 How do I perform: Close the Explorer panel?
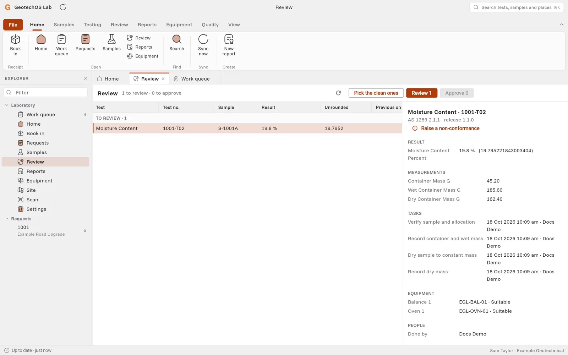[86, 78]
